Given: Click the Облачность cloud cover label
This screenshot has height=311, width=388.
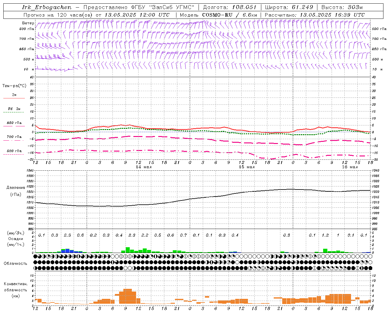Looking at the screenshot, I should 15,263.
